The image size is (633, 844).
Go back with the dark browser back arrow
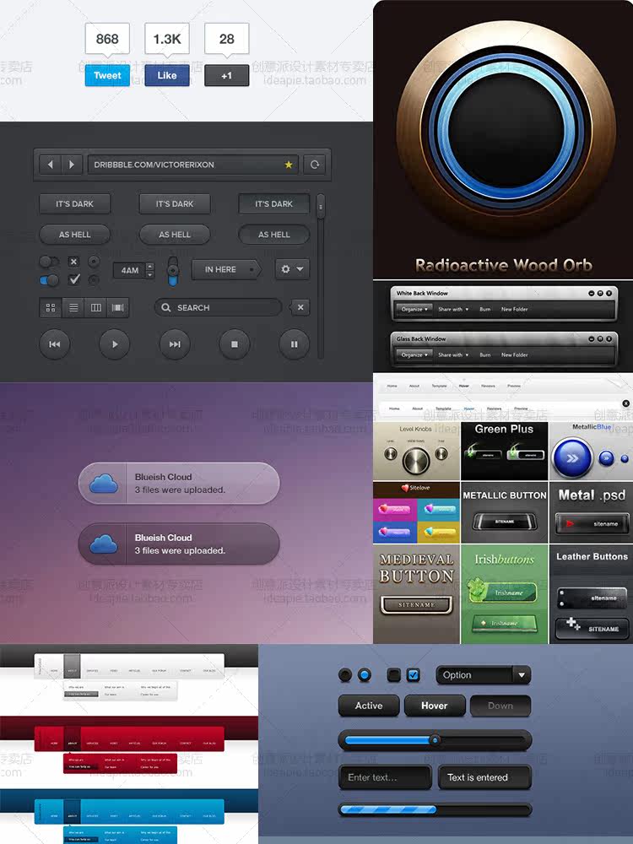click(x=50, y=165)
